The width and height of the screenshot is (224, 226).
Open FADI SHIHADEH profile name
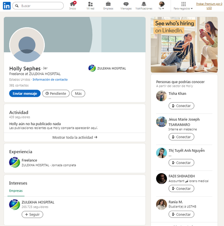point(181,176)
